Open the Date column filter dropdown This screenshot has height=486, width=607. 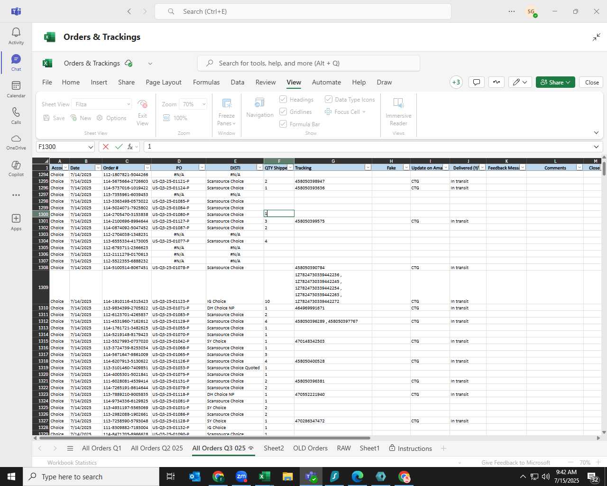click(x=98, y=168)
